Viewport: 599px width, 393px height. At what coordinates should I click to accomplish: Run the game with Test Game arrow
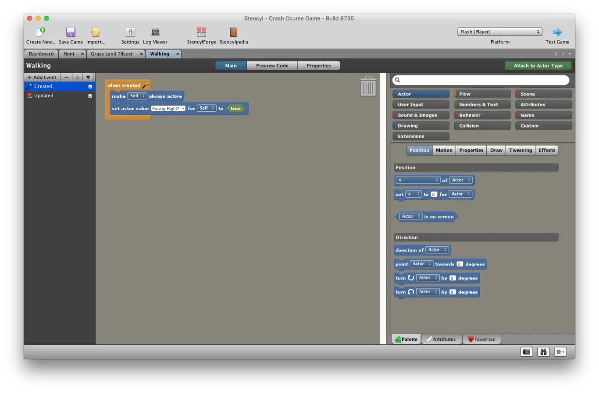(x=557, y=32)
